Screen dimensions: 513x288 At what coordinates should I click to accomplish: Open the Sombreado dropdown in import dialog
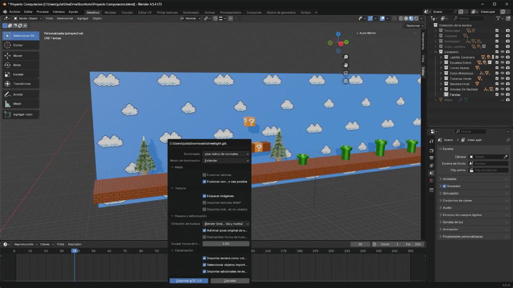[x=225, y=154]
